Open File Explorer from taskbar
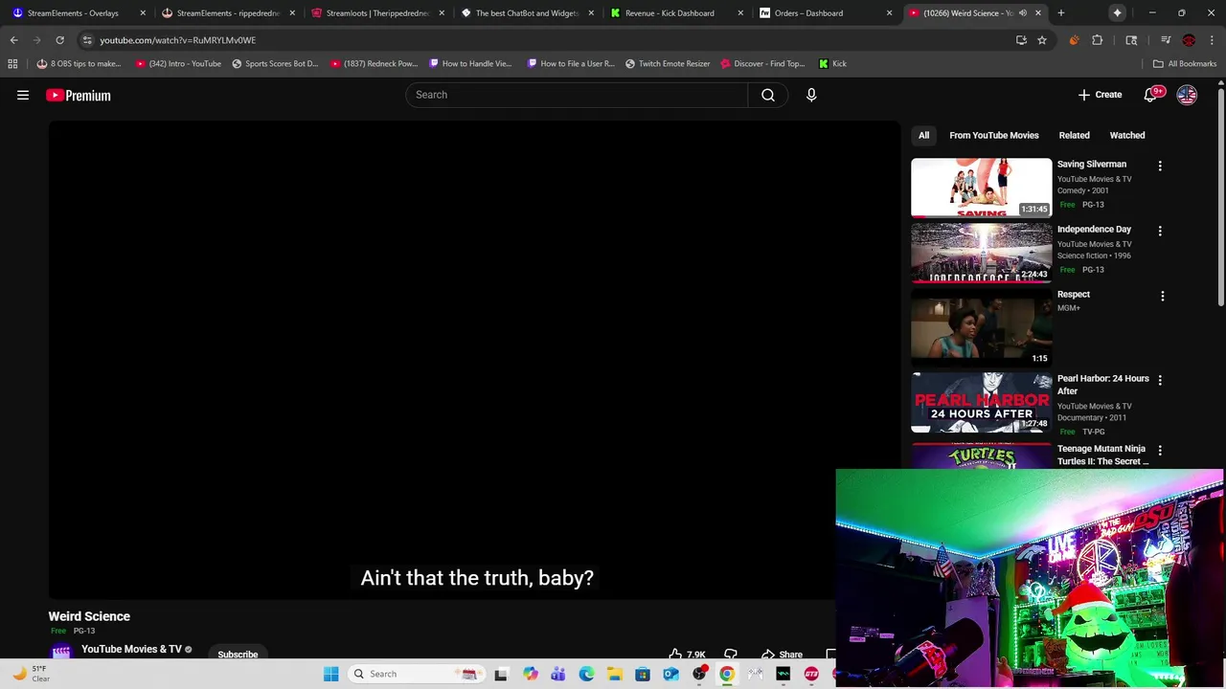Screen dimensions: 1226x689 tap(615, 674)
